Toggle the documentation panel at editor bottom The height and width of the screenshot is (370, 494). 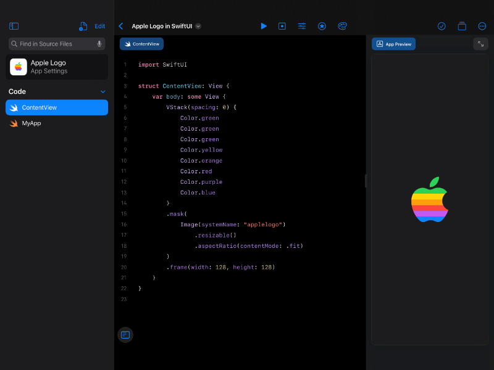click(x=125, y=335)
